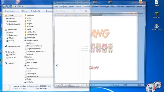164x92 pixels.
Task: Select the ops file
Action: [27, 65]
